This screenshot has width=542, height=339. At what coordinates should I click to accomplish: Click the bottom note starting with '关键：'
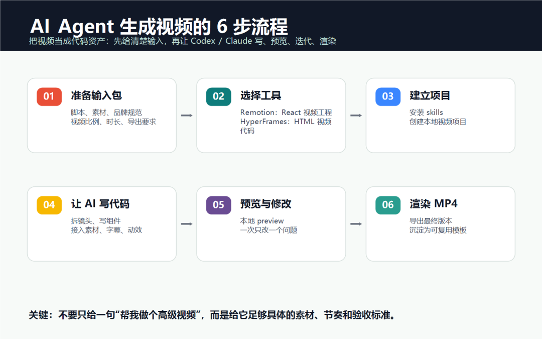212,315
